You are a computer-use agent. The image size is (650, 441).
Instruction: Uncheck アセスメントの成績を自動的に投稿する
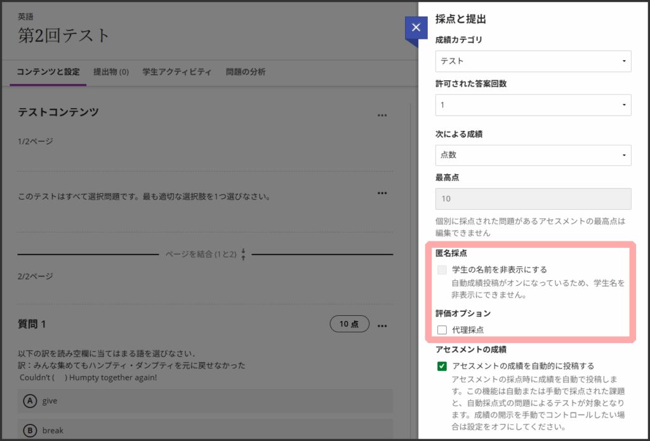click(442, 366)
